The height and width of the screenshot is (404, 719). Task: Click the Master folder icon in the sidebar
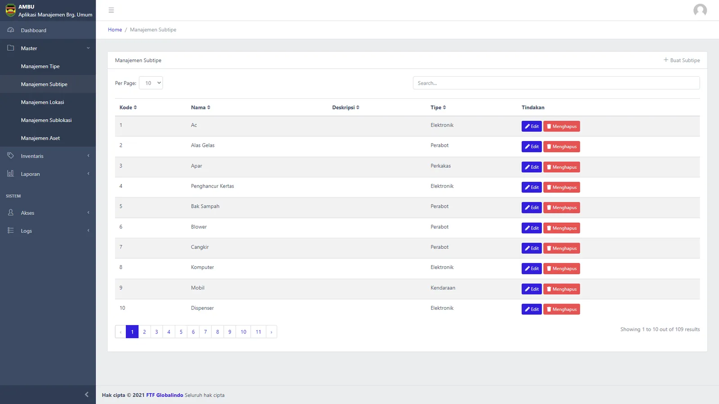11,48
